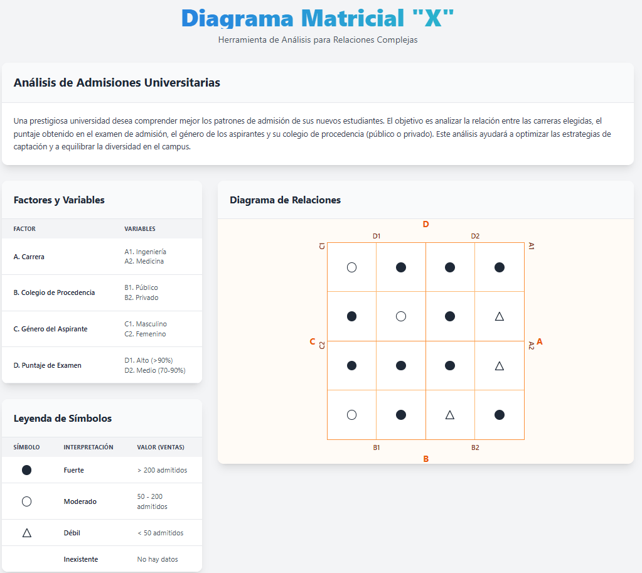Click the triangle in matrix row four, column three
This screenshot has height=573, width=642.
450,415
